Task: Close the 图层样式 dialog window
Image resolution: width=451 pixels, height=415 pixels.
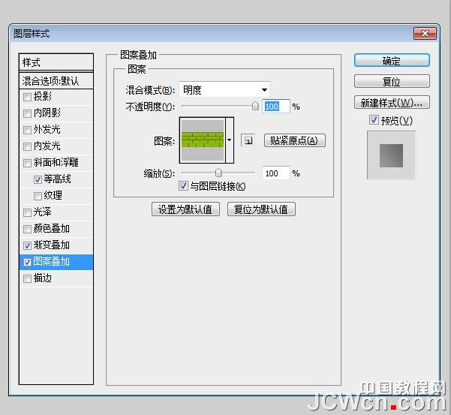Action: [425, 34]
